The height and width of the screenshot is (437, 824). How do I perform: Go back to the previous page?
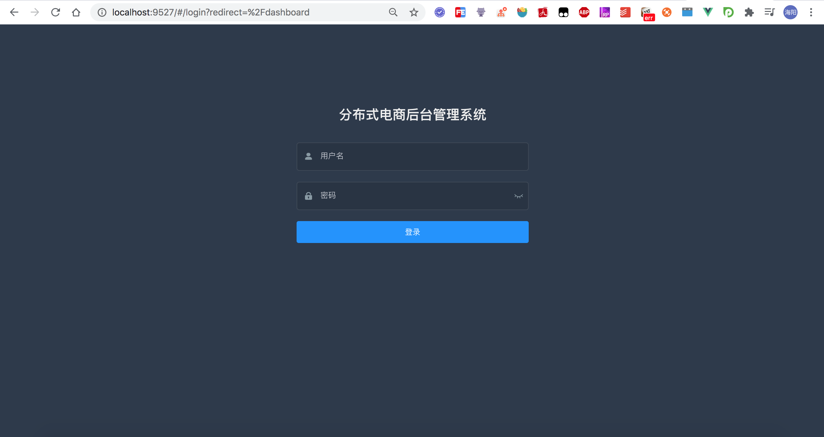pyautogui.click(x=14, y=12)
